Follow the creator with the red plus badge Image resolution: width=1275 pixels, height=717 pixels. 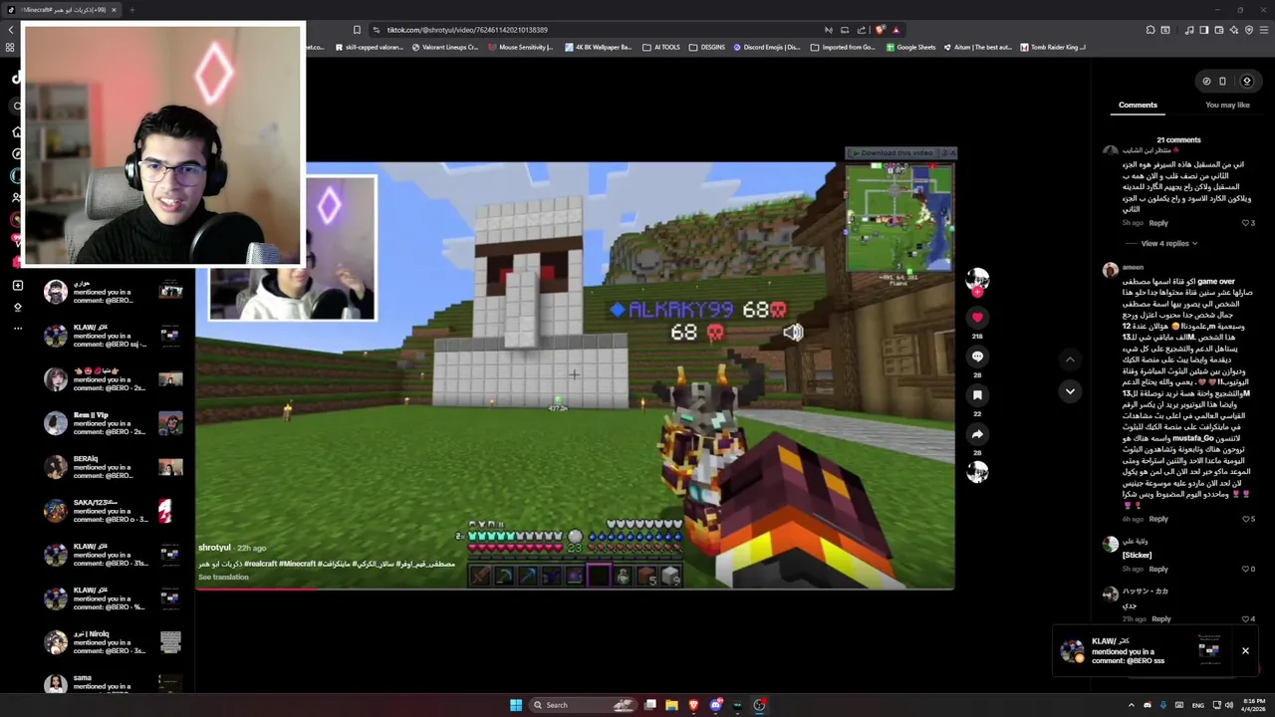[977, 291]
